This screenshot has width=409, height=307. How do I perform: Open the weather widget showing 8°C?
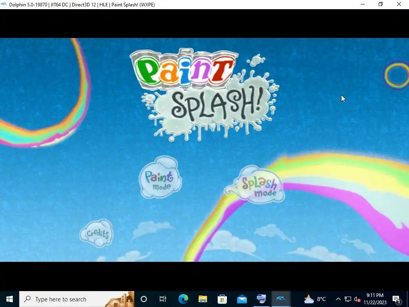tap(315, 299)
